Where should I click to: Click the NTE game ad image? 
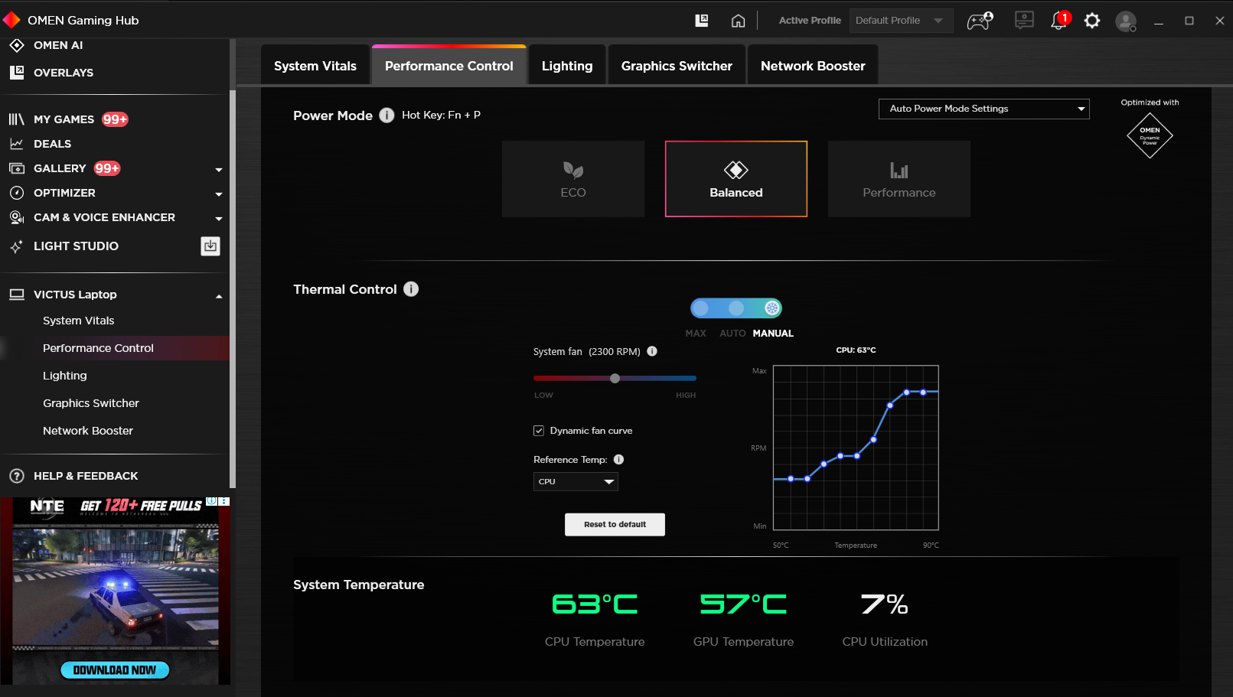pos(116,591)
